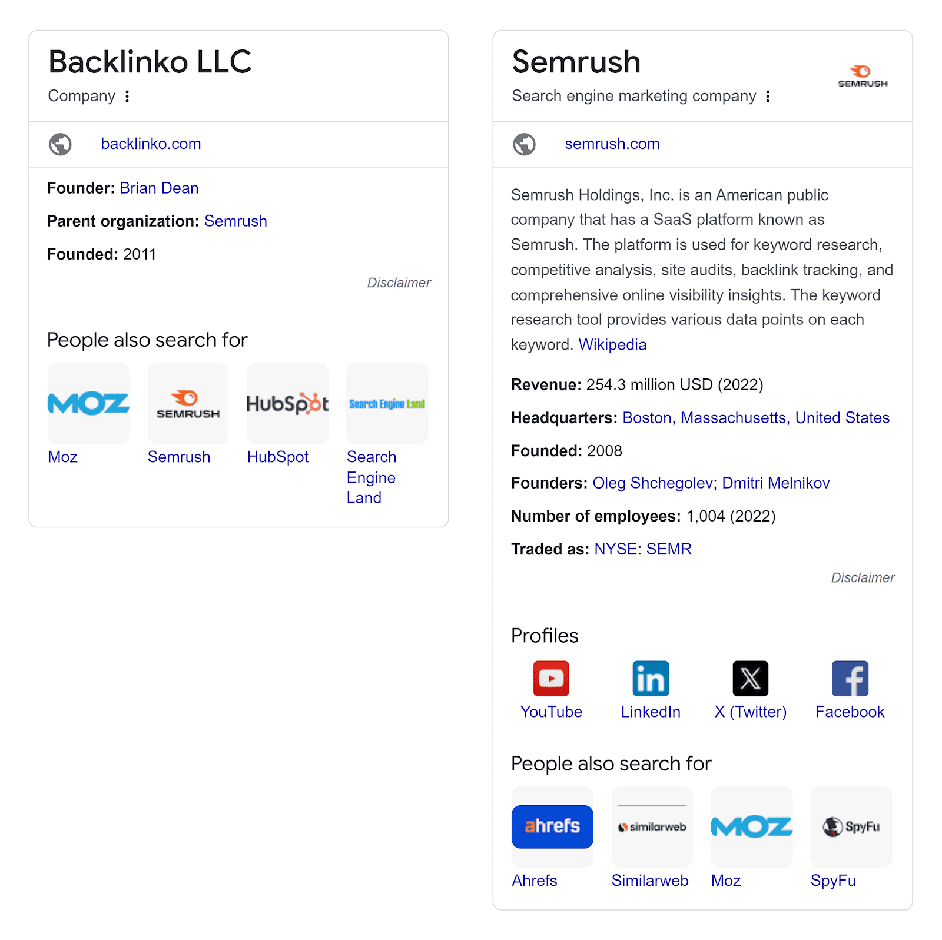942x940 pixels.
Task: Open Semrush's YouTube profile icon
Action: pos(551,678)
